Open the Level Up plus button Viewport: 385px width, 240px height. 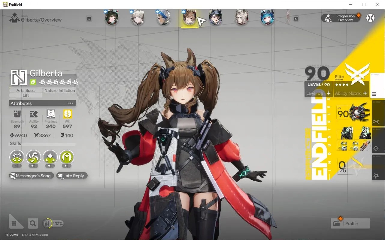point(329,93)
